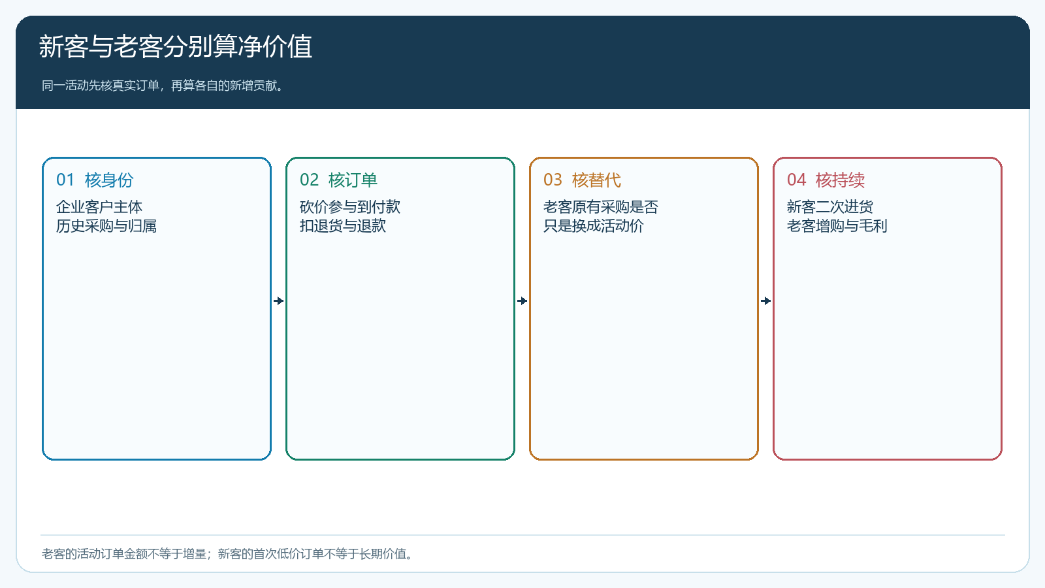
Task: Select the line 老客原有采购是否
Action: tap(601, 207)
